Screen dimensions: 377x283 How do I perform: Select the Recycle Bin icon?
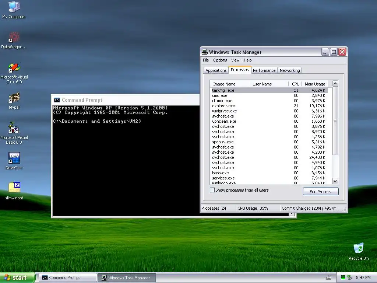(x=359, y=252)
